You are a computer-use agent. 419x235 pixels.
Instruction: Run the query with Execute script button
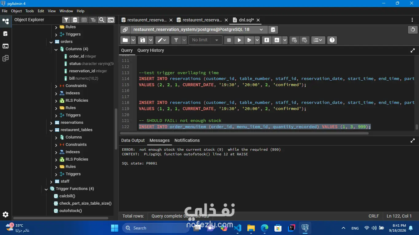[239, 40]
